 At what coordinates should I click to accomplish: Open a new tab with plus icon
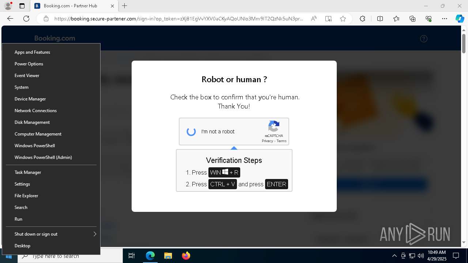pos(124,6)
